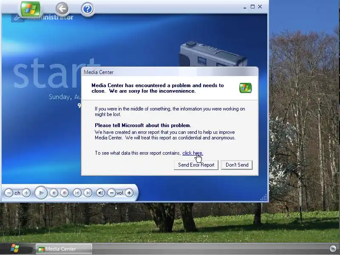Click the system tray orb icon
The height and width of the screenshot is (255, 340).
click(333, 249)
